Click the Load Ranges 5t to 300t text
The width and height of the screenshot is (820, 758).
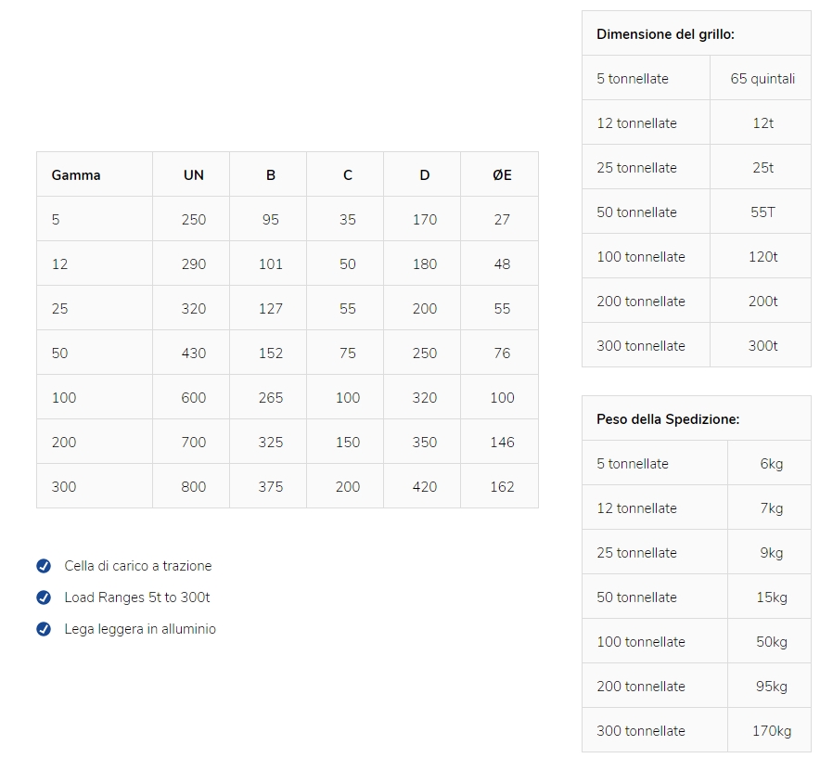point(137,597)
